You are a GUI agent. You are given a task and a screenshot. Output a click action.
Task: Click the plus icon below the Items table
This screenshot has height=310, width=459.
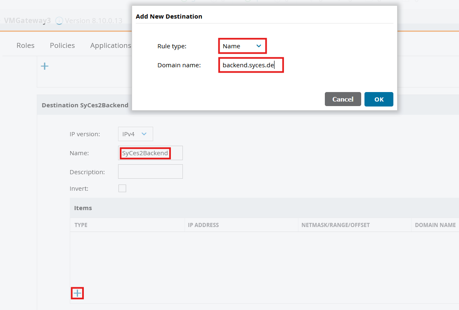pos(77,293)
